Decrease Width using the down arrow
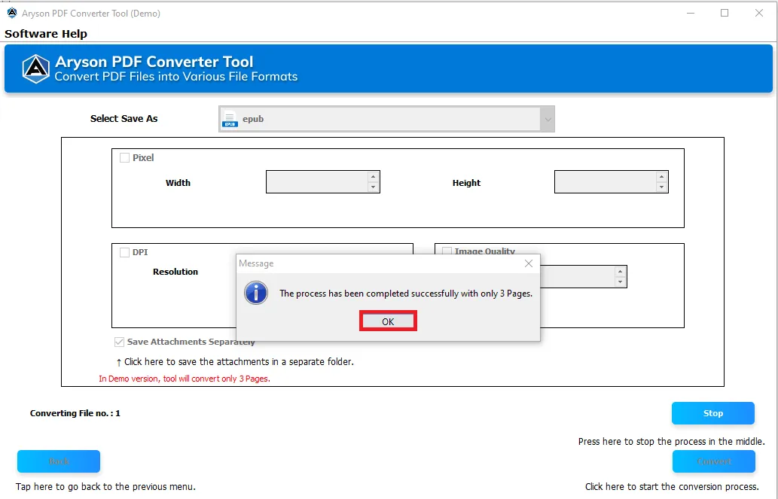Screen dimensions: 778x499 coord(373,187)
